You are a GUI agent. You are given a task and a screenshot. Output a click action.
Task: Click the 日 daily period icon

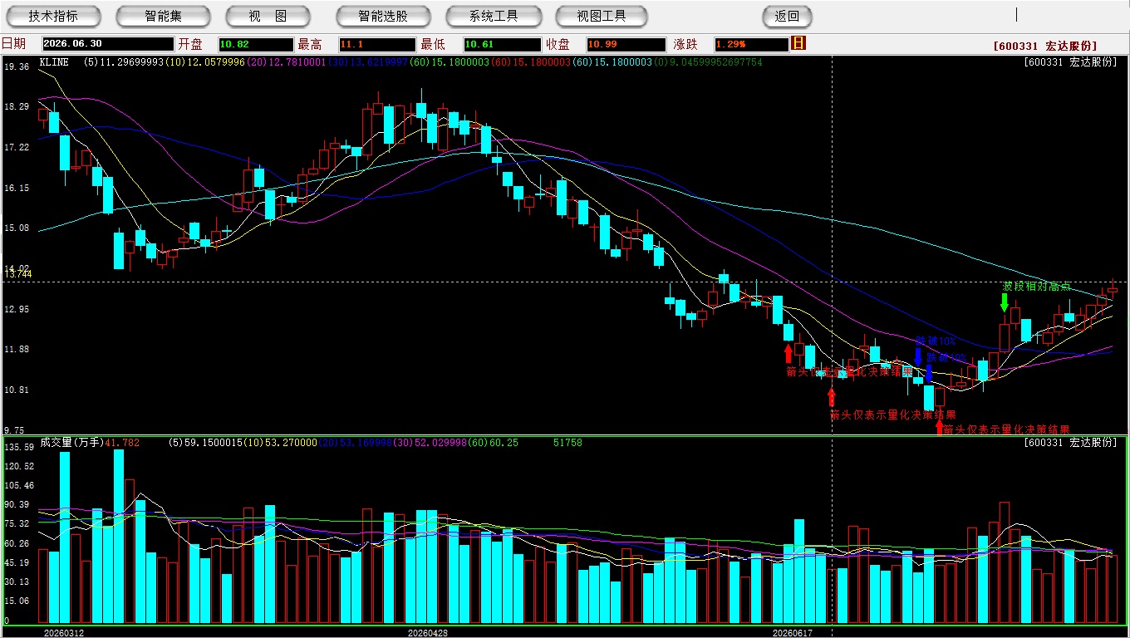coord(799,43)
